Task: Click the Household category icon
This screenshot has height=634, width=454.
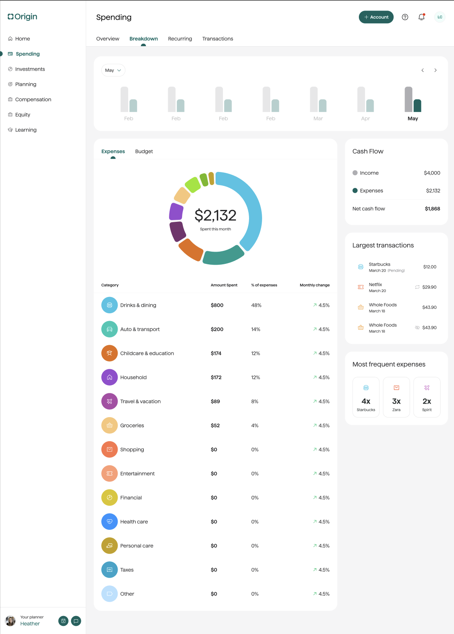Action: [109, 377]
